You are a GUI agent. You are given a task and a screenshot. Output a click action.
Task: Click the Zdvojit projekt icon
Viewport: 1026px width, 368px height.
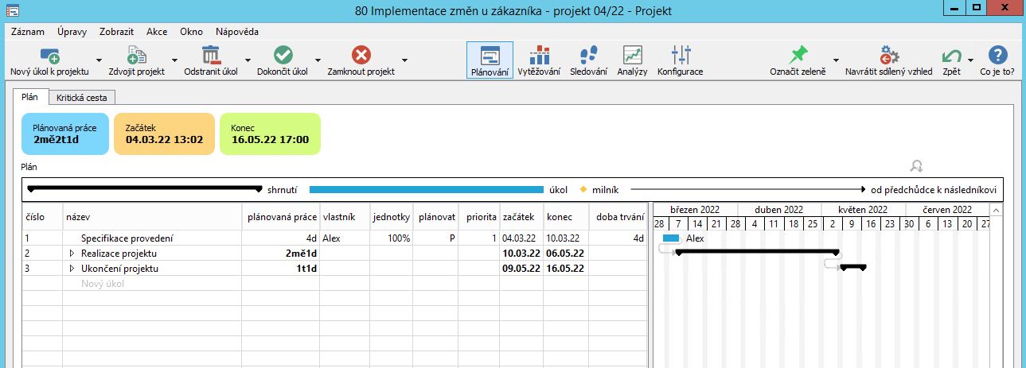(136, 56)
